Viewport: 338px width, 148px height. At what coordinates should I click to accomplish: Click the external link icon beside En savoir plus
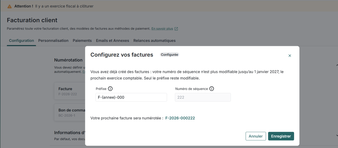tap(176, 29)
